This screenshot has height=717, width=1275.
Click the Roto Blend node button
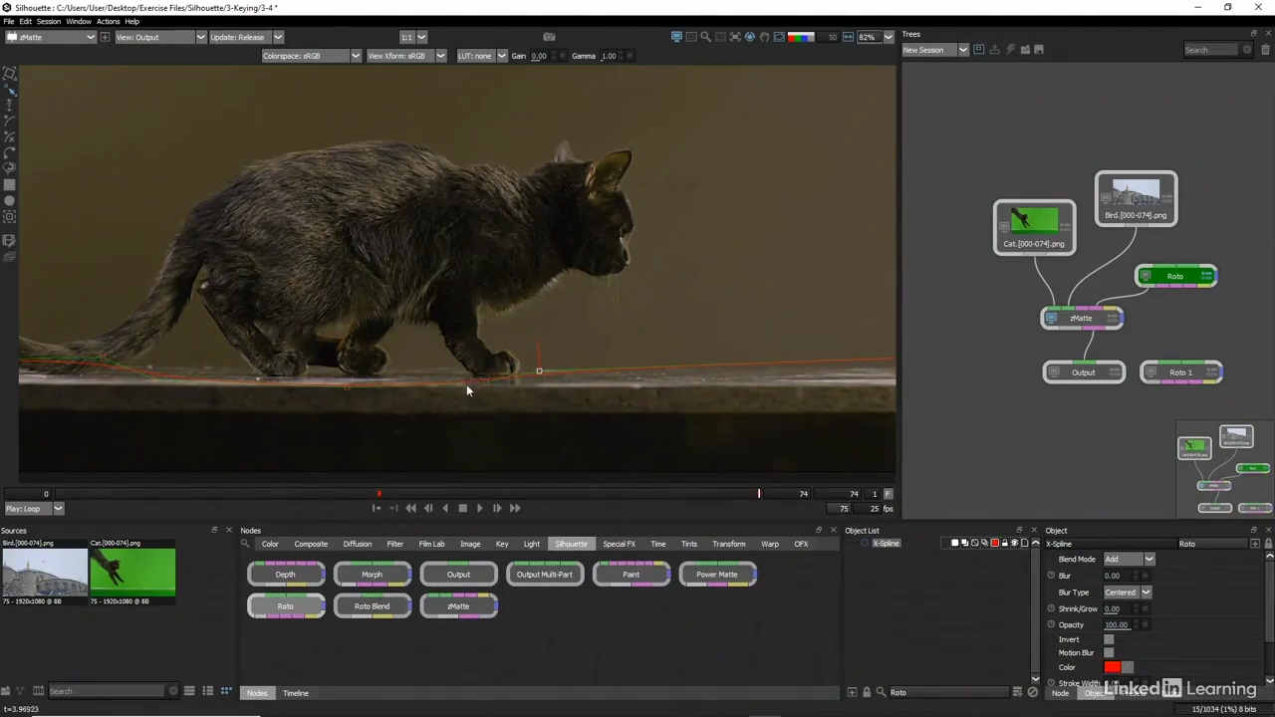[x=372, y=606]
